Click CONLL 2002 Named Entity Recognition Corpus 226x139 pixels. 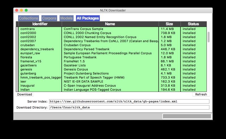coord(100,37)
